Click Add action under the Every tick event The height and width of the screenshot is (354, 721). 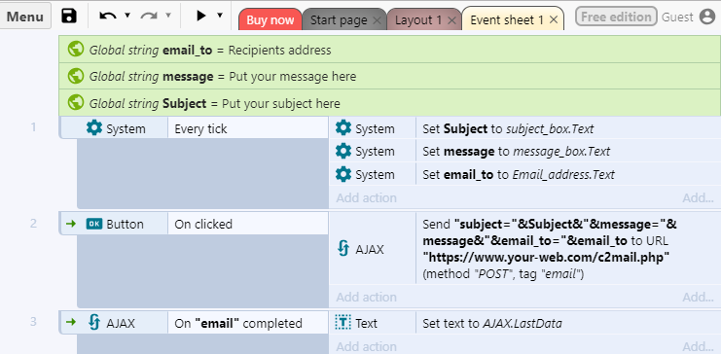click(x=366, y=197)
